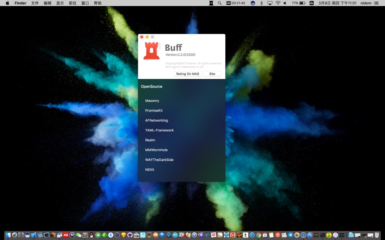The height and width of the screenshot is (240, 385).
Task: Launch iTunes from the Dock
Action: pyautogui.click(x=335, y=235)
